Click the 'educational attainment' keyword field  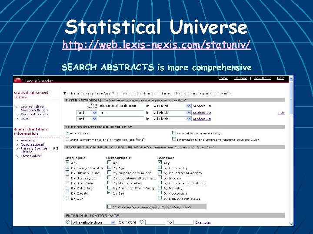[x=121, y=106]
